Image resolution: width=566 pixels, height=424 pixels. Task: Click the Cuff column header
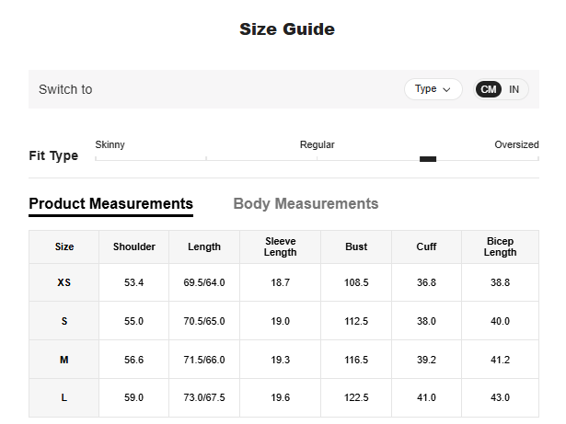(426, 246)
